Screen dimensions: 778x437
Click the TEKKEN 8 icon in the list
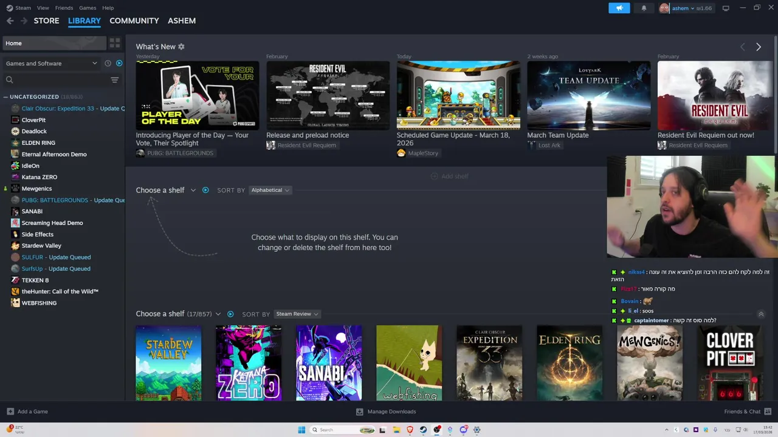(x=15, y=280)
